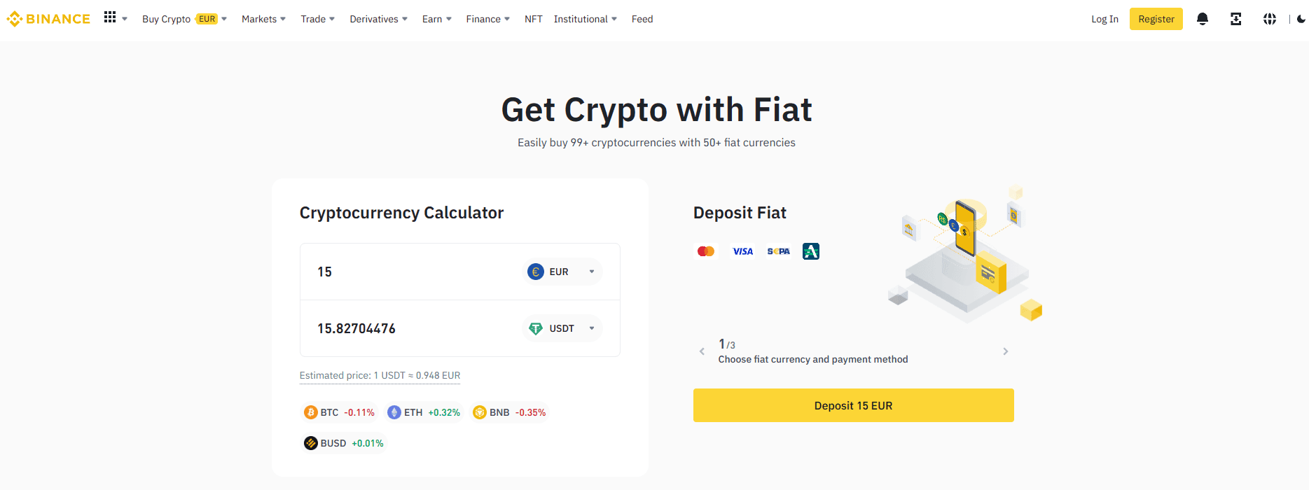The image size is (1309, 490).
Task: Select the BUSD ticker
Action: pos(343,442)
